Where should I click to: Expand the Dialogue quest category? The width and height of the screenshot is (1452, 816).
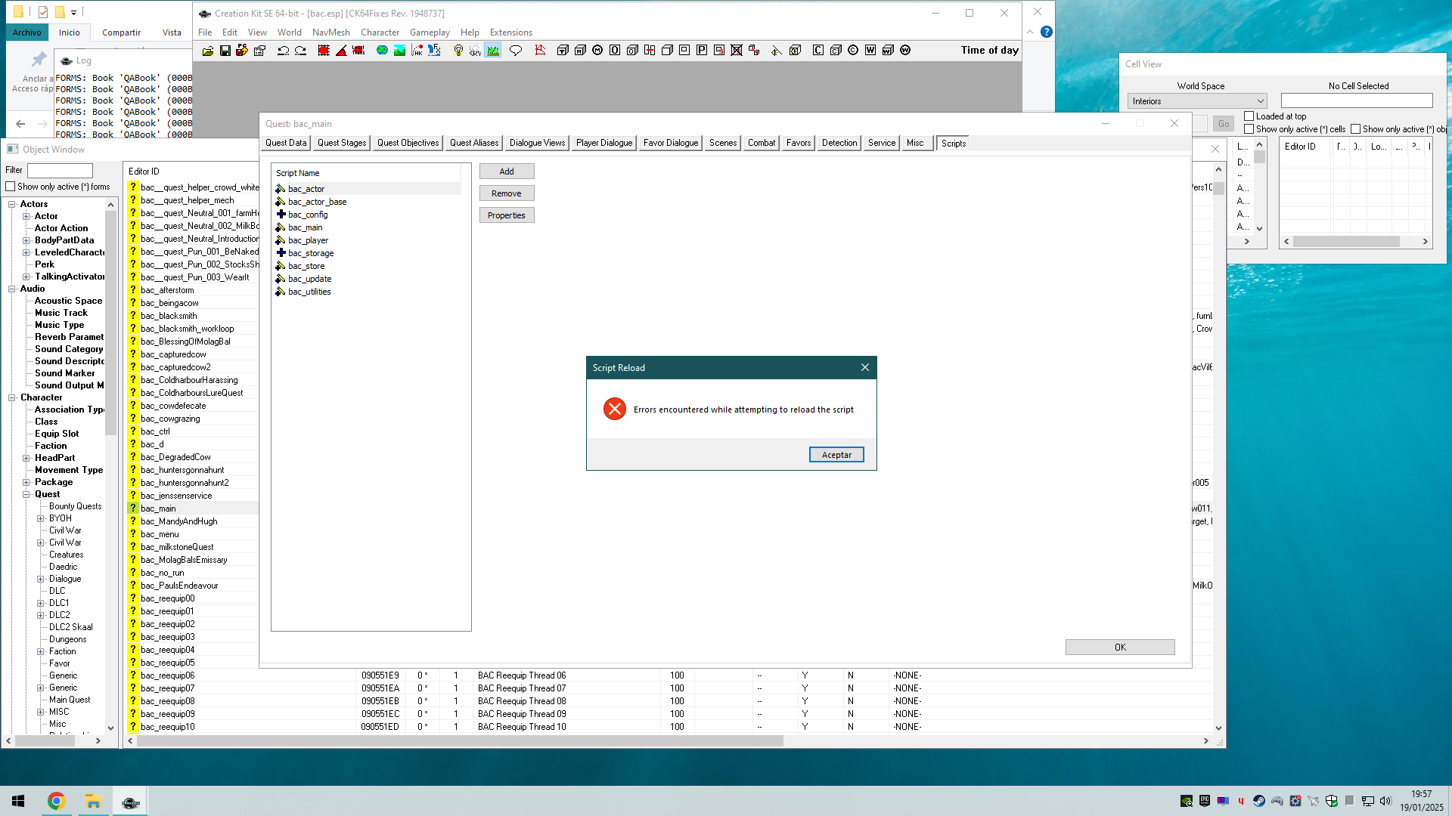point(41,579)
